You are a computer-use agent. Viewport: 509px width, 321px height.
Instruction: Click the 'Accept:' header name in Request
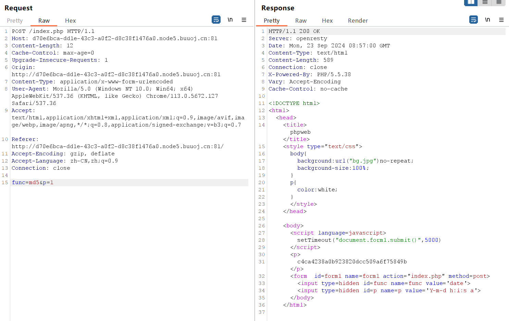click(x=23, y=110)
